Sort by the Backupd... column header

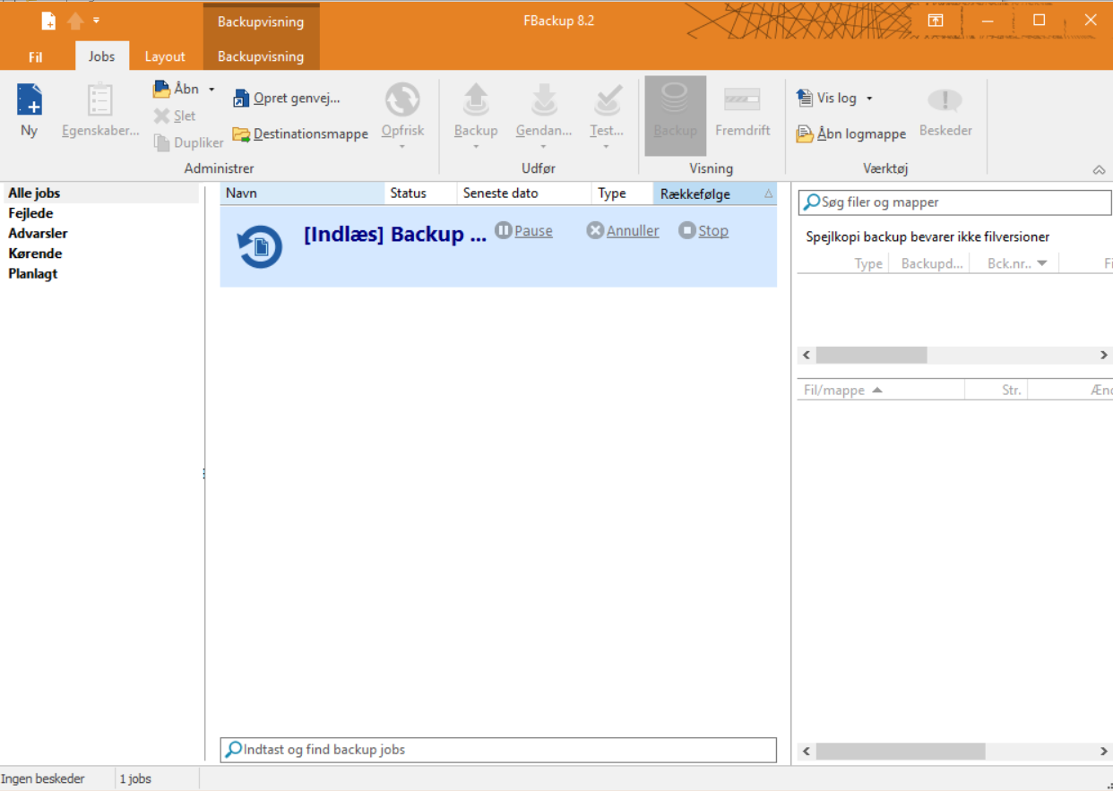click(x=930, y=263)
